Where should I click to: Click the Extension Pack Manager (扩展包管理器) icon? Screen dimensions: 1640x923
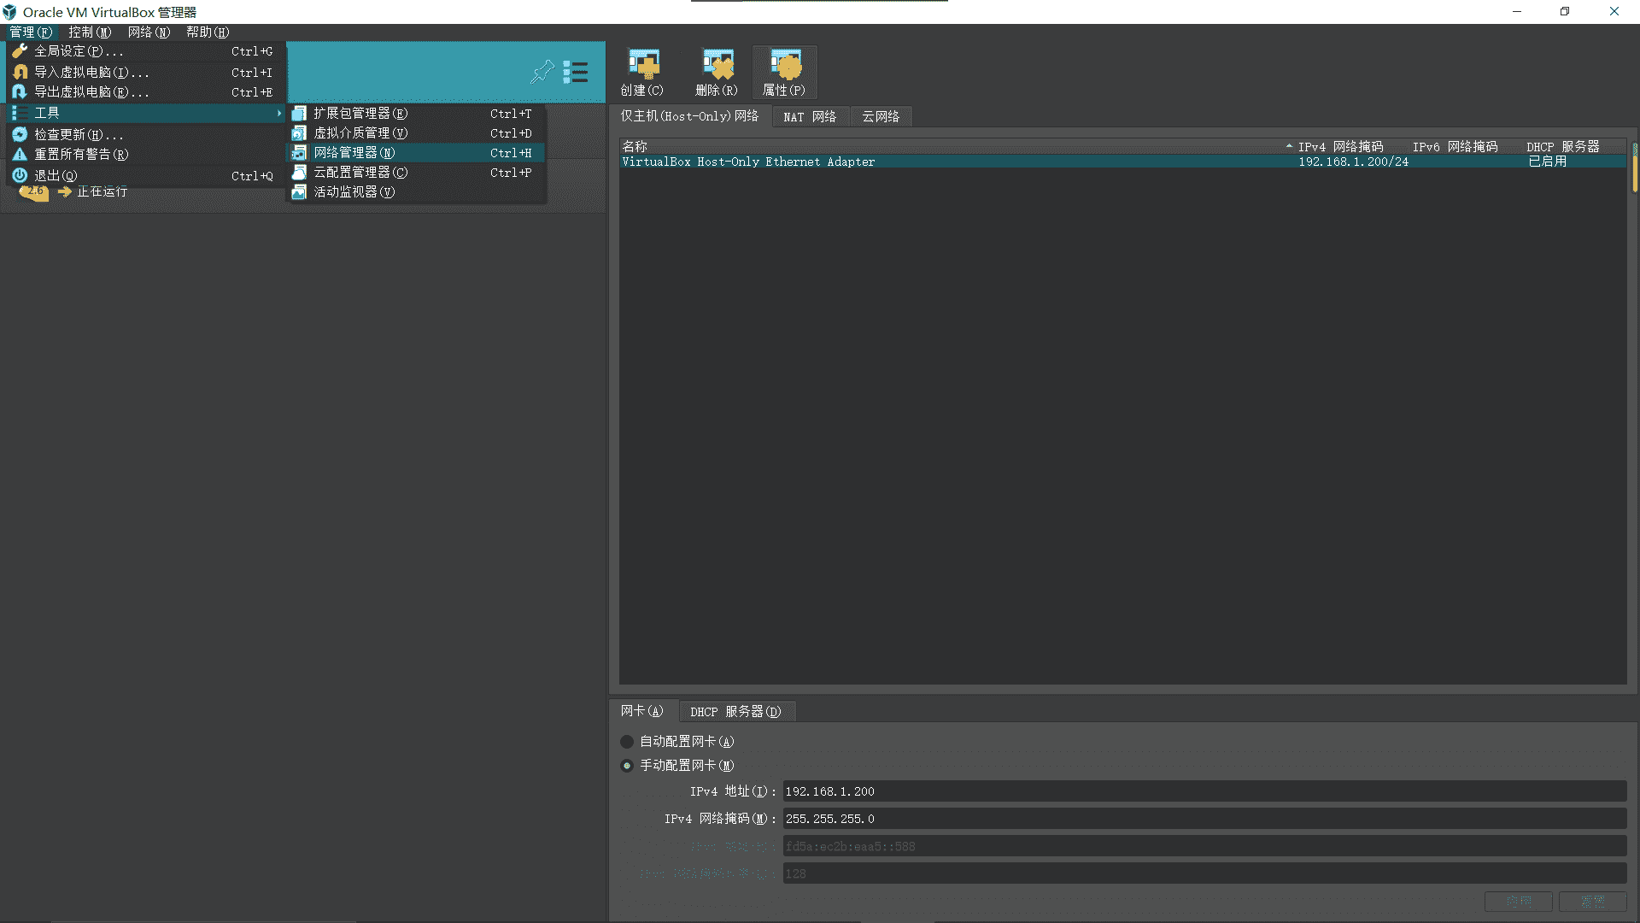[299, 113]
